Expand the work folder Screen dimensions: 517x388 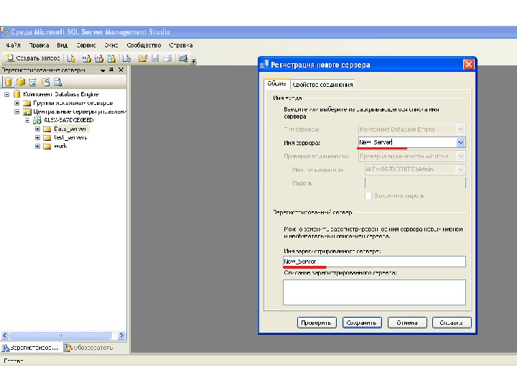pyautogui.click(x=37, y=146)
